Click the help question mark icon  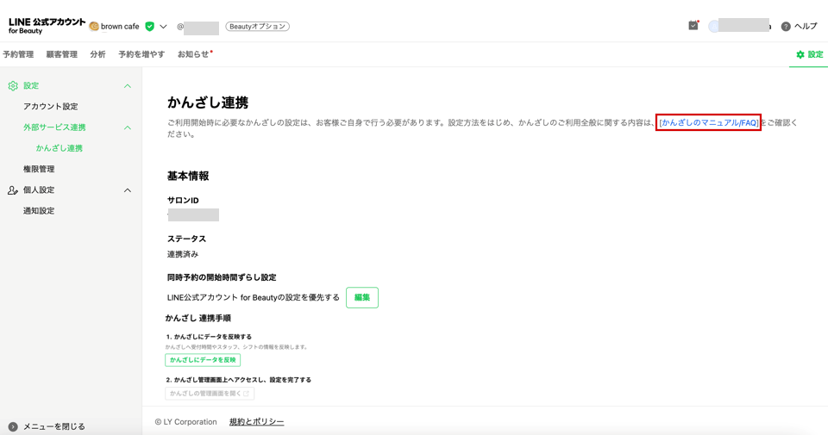786,27
